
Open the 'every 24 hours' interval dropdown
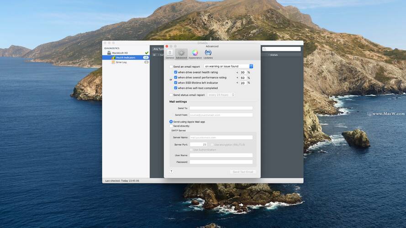pyautogui.click(x=221, y=95)
